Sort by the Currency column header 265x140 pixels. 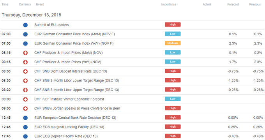25,4
